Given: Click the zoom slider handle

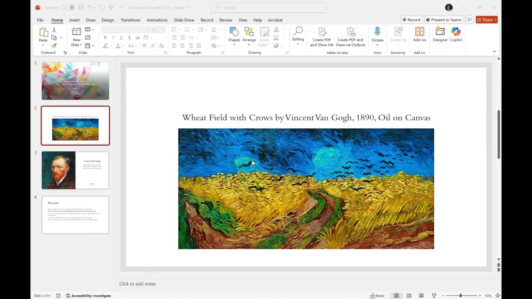Looking at the screenshot, I should tap(461, 296).
